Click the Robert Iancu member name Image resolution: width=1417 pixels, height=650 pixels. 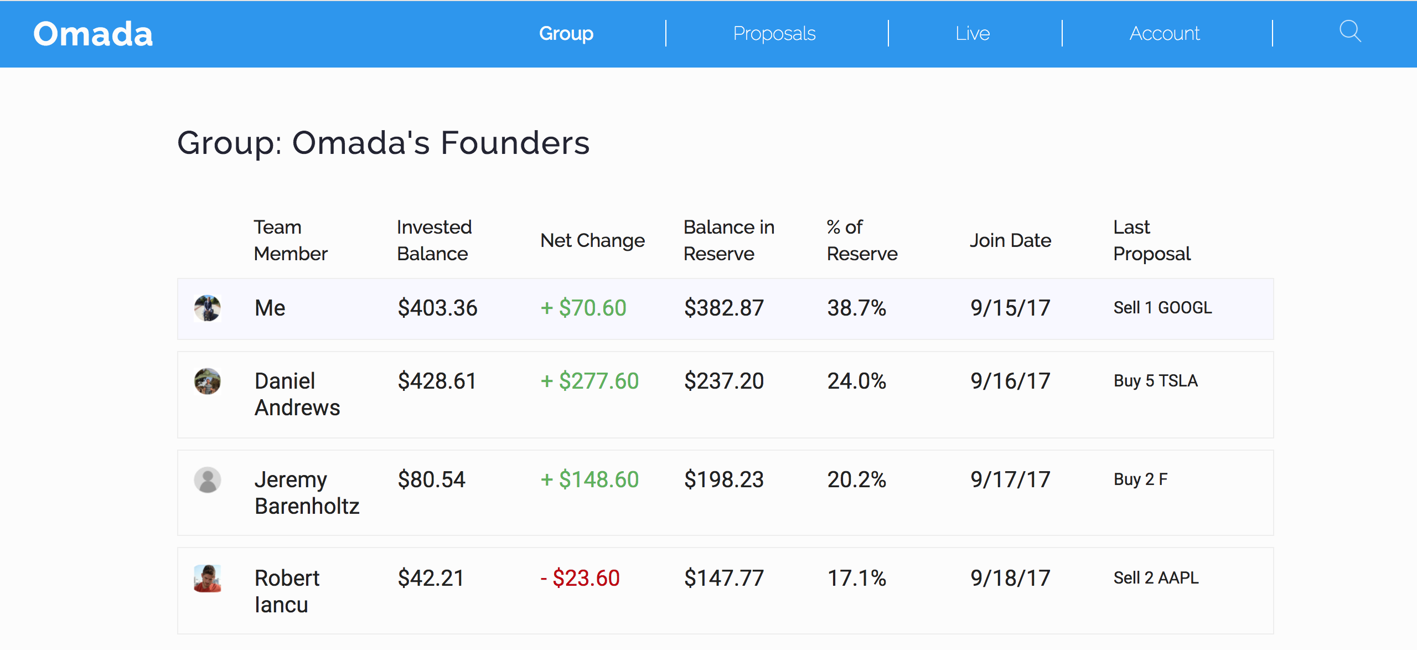tap(287, 591)
